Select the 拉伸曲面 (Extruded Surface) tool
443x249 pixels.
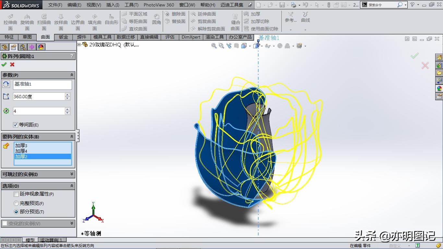point(10,20)
